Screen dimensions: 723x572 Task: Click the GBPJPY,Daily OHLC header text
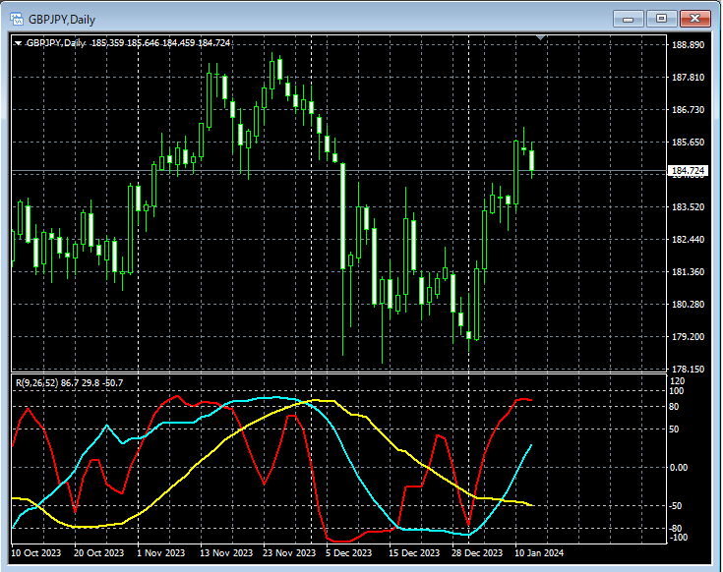(128, 43)
